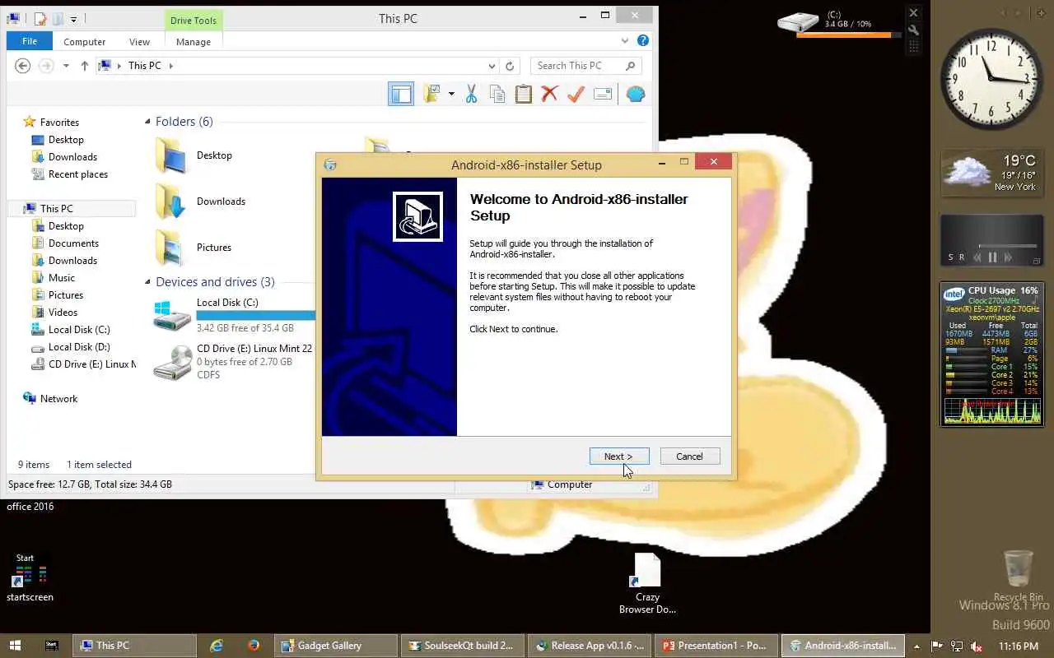The width and height of the screenshot is (1054, 658).
Task: Click the Drive Tools contextual tab
Action: click(x=194, y=21)
